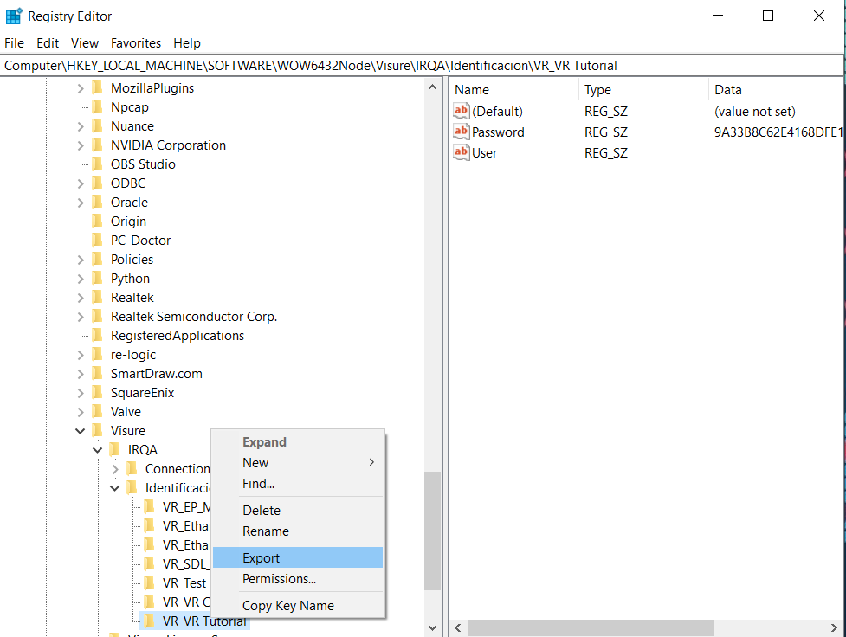Click the SmartDraw.com folder icon
Screen dimensions: 846x637
point(98,373)
